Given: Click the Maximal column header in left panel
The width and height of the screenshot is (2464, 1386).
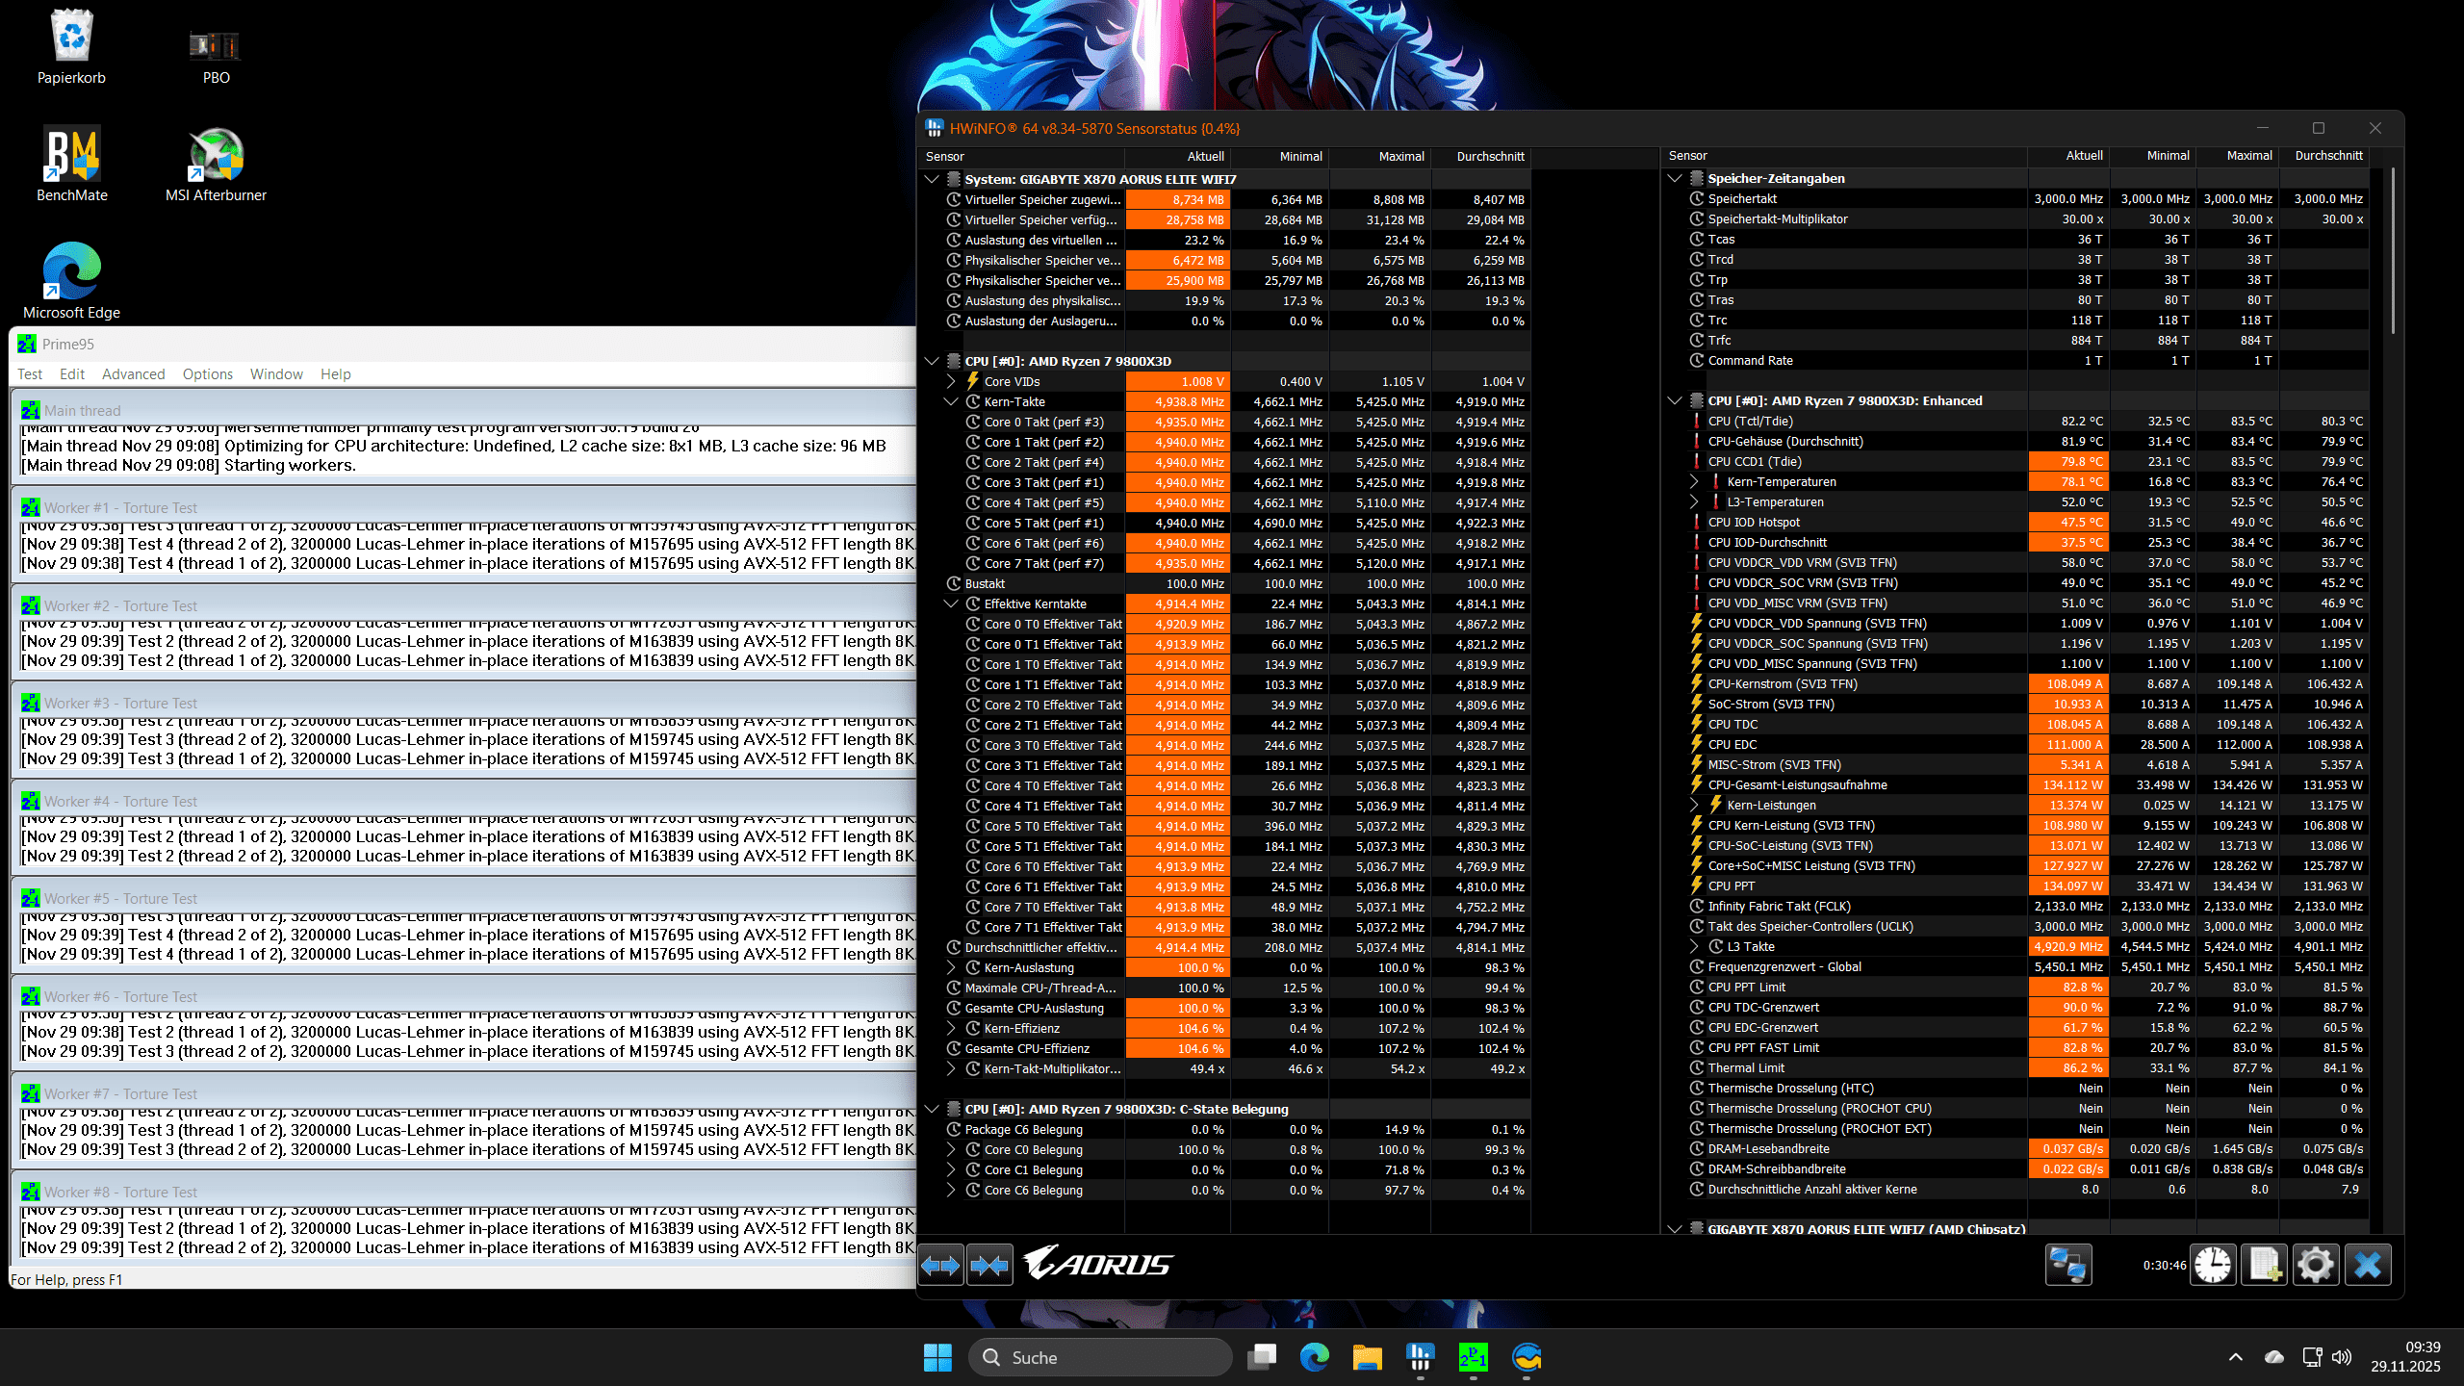Looking at the screenshot, I should pos(1400,156).
